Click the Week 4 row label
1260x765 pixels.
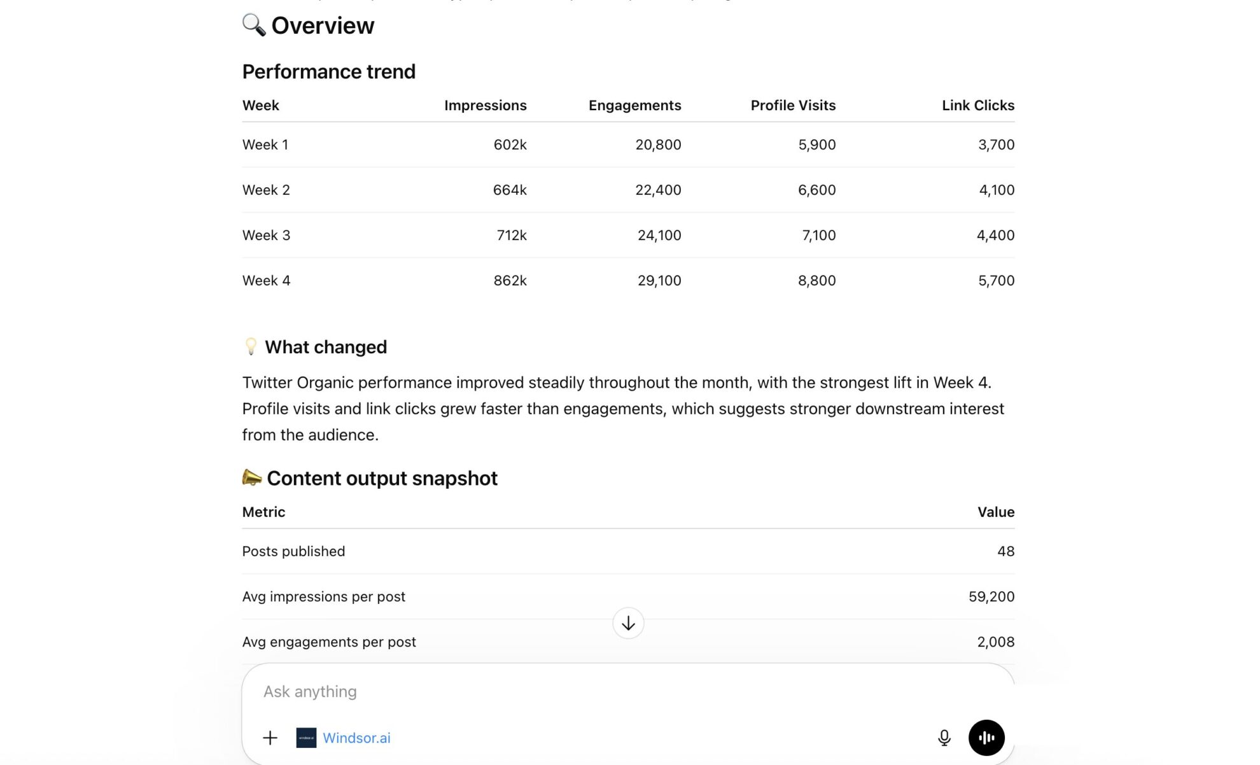point(266,280)
